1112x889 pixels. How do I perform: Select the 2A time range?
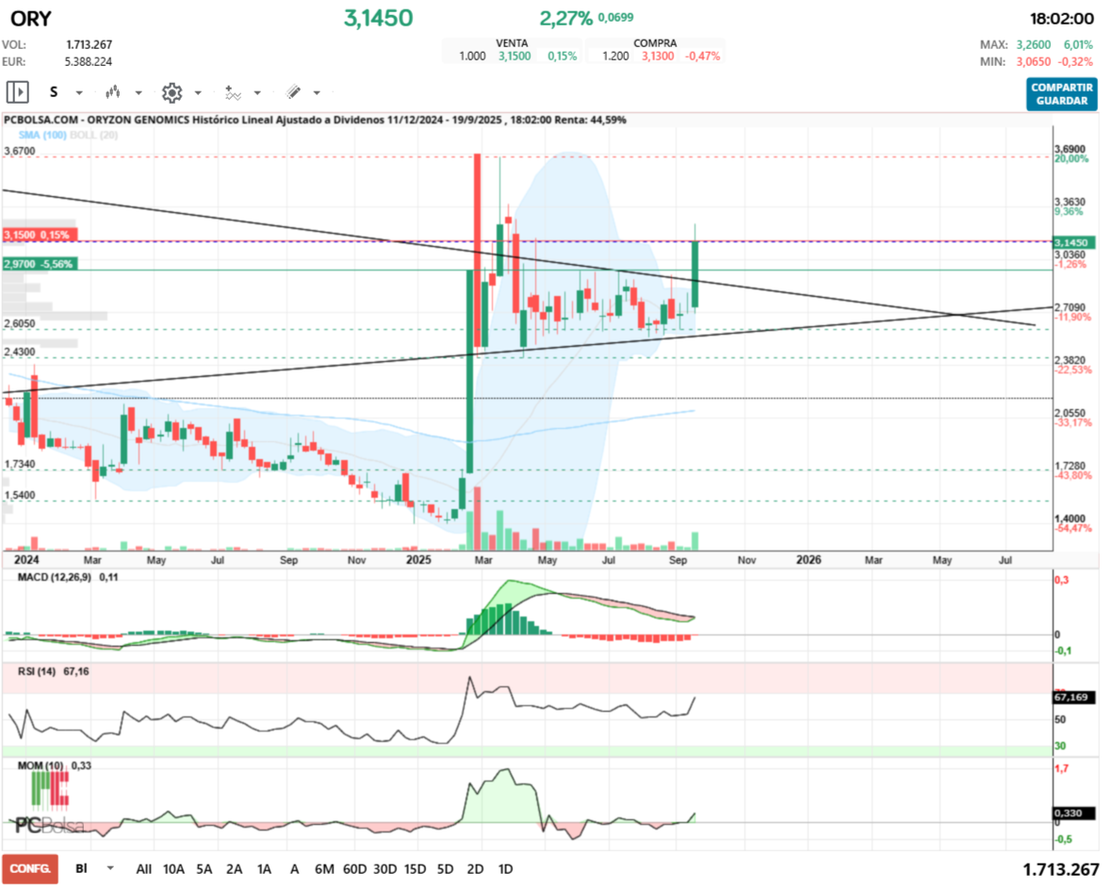(234, 869)
